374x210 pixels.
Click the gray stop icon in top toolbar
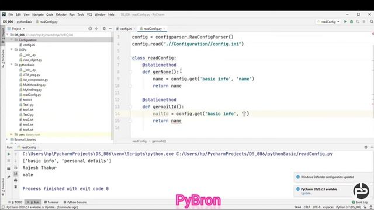pos(363,22)
